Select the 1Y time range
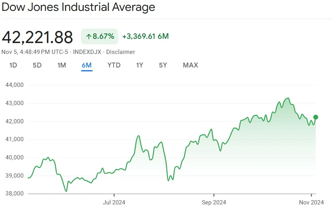The image size is (332, 211). click(140, 65)
